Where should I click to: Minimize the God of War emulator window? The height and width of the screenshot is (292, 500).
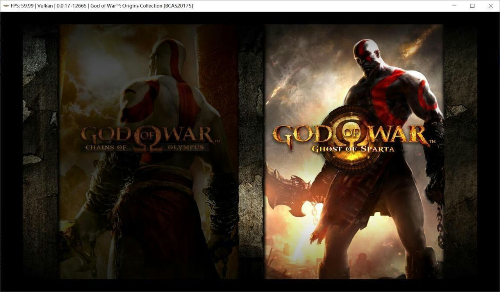454,6
